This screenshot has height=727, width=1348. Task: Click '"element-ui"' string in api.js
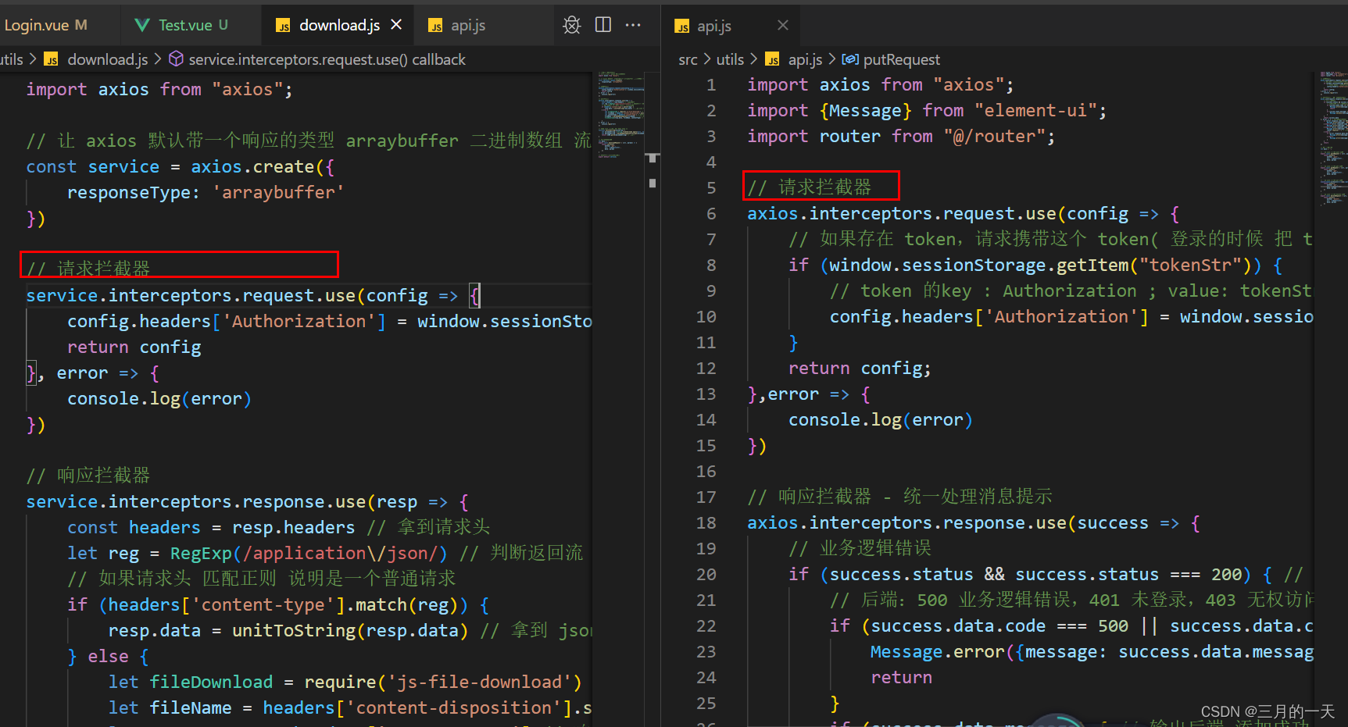[x=1035, y=110]
